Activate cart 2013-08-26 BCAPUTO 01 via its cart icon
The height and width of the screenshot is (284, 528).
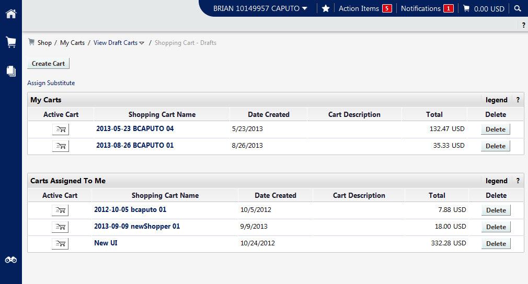coord(61,146)
